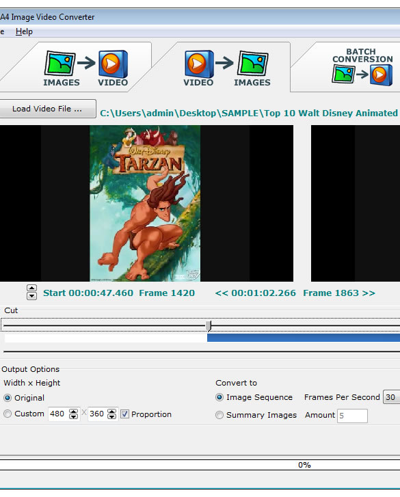Click the >> next end frame arrows
The width and height of the screenshot is (400, 497).
(x=369, y=293)
